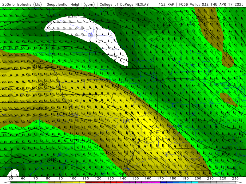Viewport: 246px width, 184px height.
Task: Click the magenta swatch beneath the 160 label
Action: pyautogui.click(x=151, y=182)
